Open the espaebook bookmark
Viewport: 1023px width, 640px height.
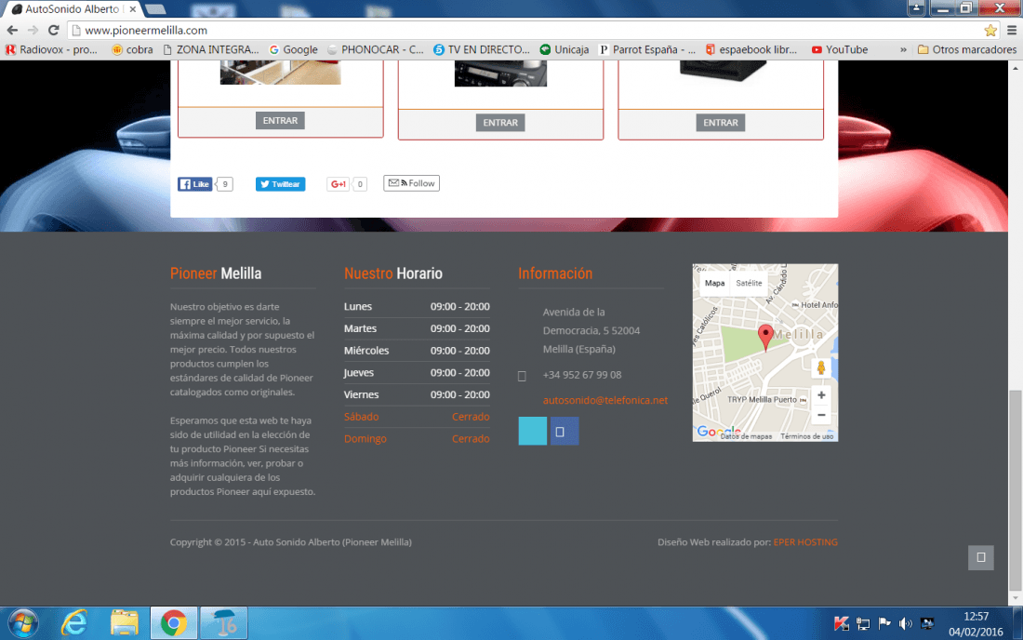[x=751, y=49]
